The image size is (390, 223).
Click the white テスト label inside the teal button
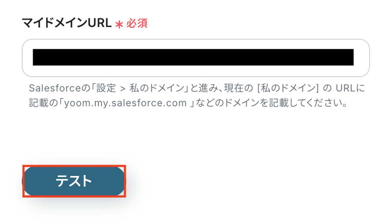74,181
